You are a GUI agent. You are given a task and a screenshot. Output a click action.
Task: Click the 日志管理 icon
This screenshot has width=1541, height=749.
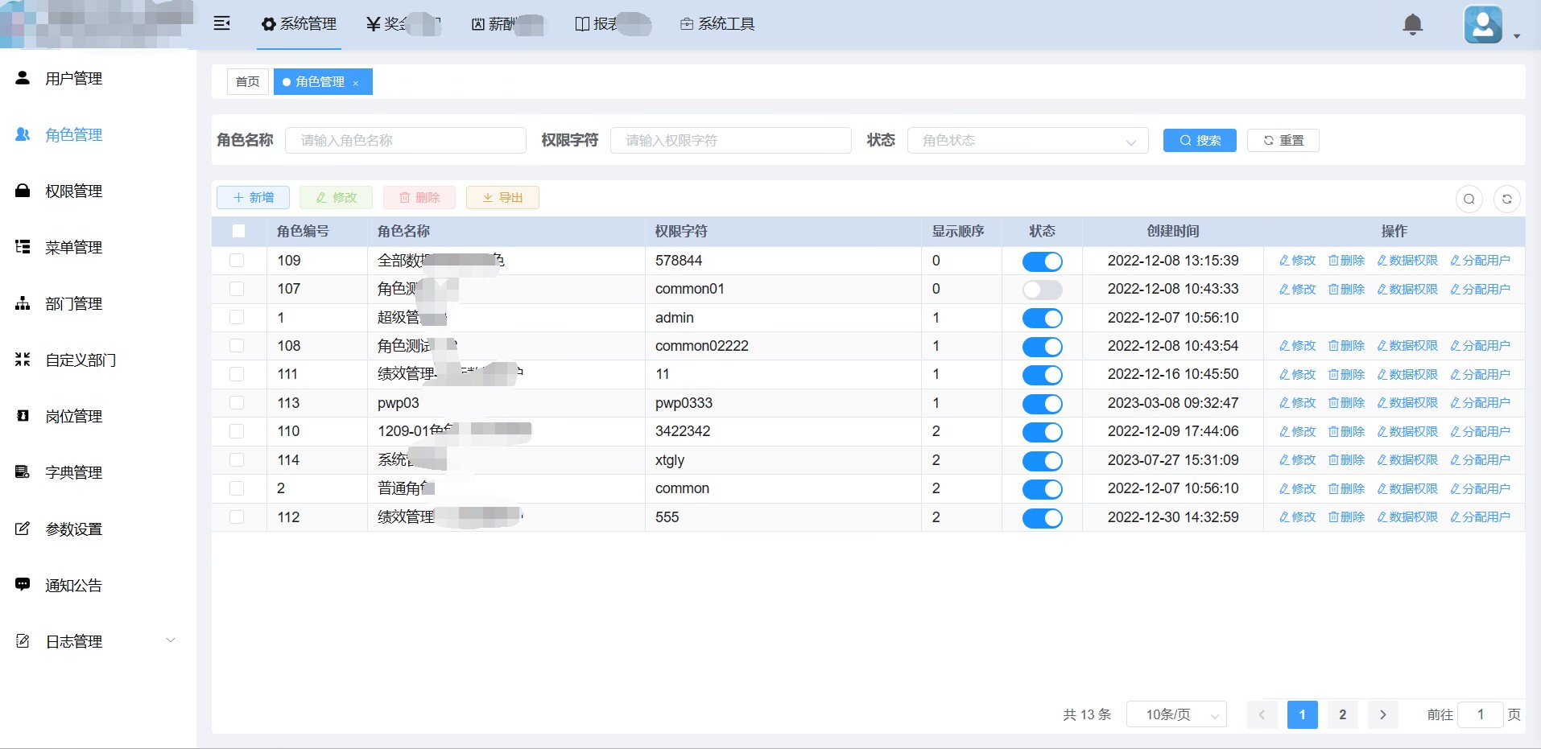pos(23,641)
